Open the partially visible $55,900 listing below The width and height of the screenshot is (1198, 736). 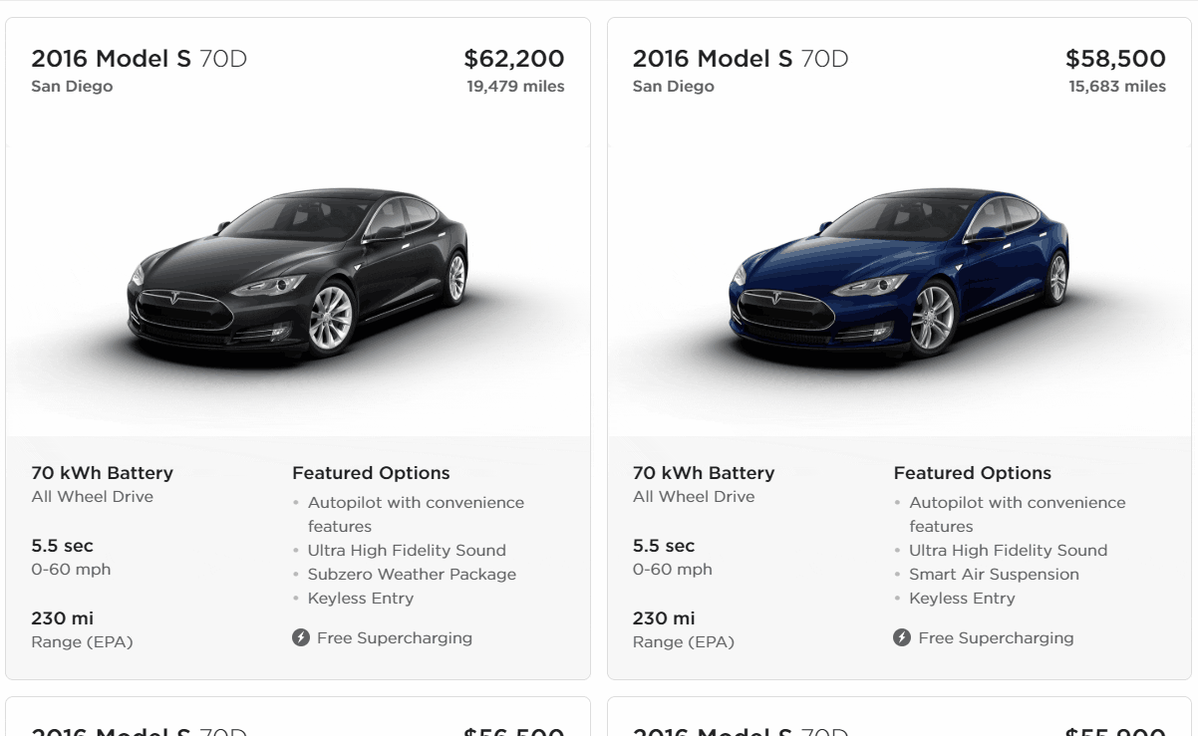[x=899, y=716]
